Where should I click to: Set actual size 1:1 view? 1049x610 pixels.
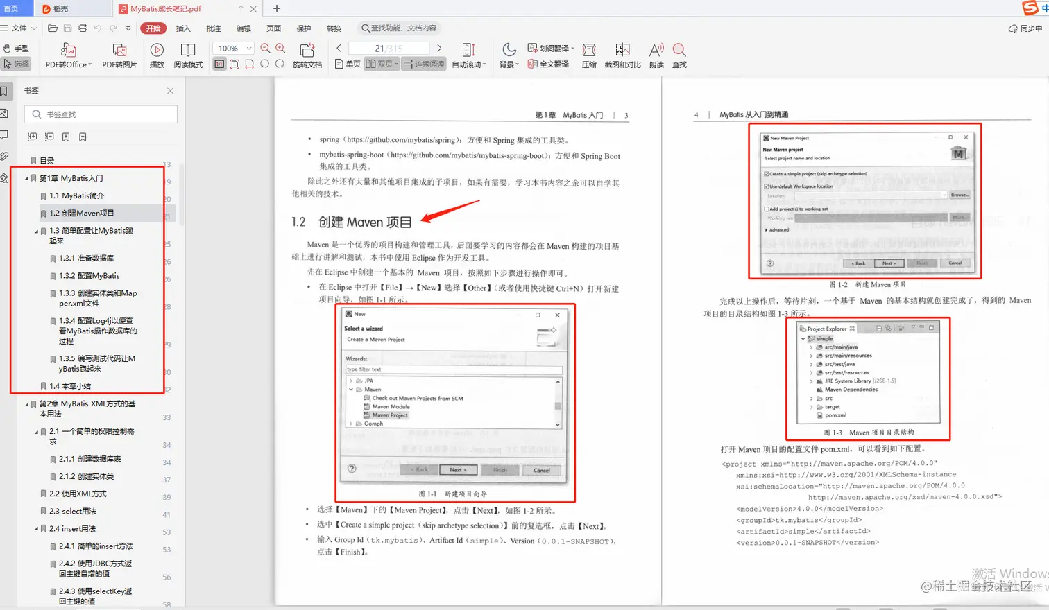(219, 64)
